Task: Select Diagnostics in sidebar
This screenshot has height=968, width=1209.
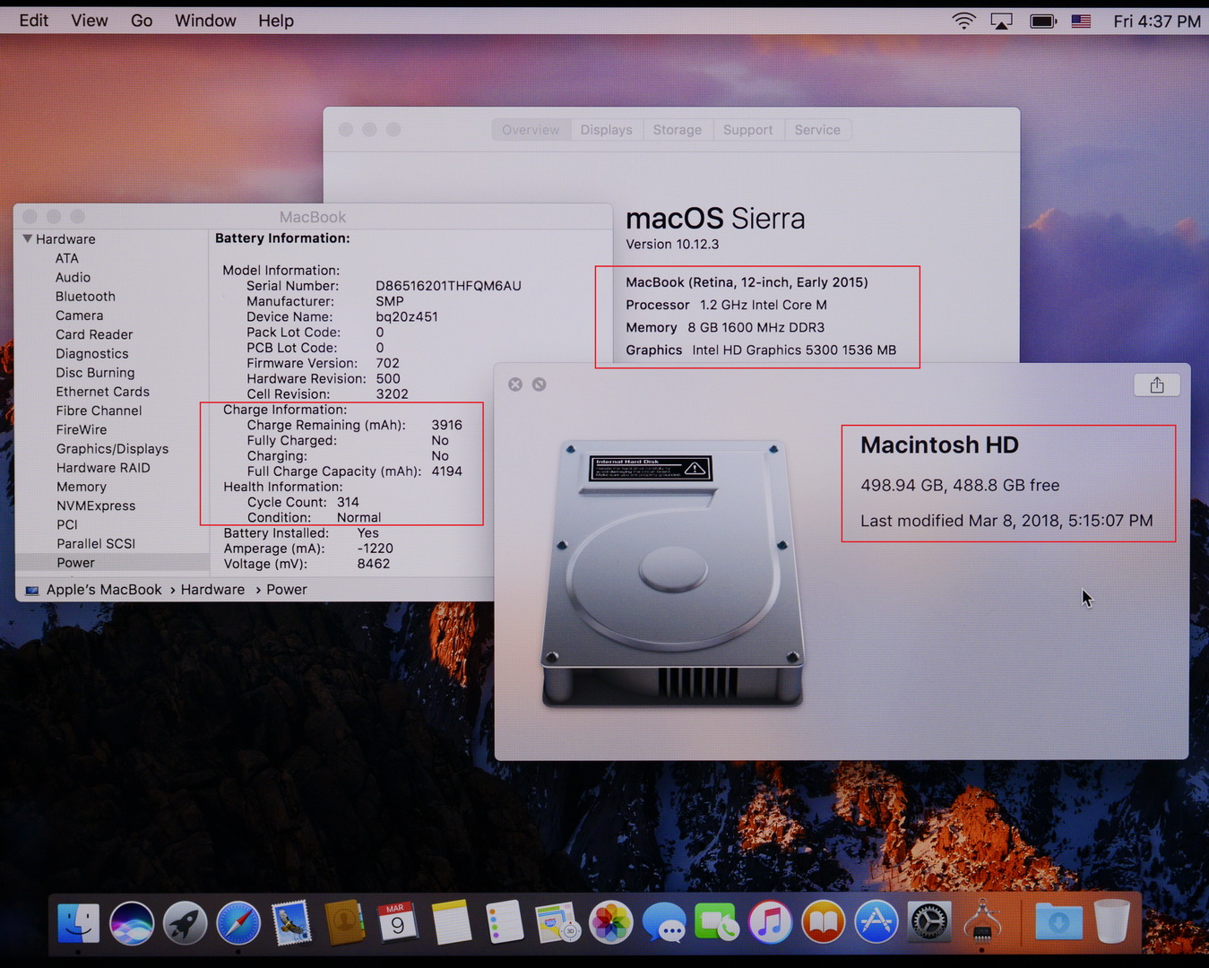Action: (x=91, y=353)
